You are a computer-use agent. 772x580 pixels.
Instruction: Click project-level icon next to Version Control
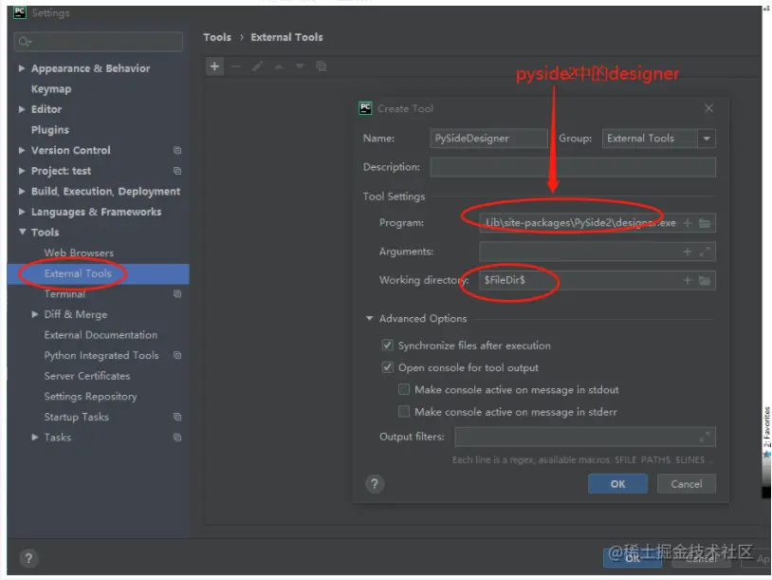pyautogui.click(x=177, y=150)
